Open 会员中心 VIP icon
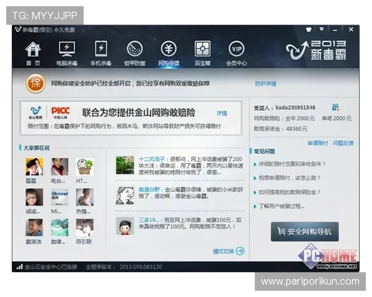Viewport: 372px width, 297px height. pos(237,49)
